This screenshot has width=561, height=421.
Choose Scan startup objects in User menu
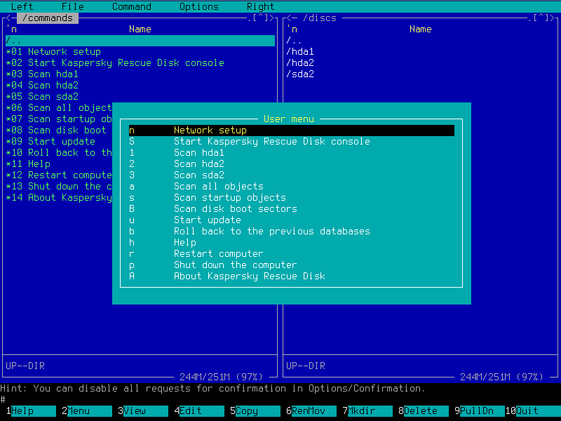(x=292, y=198)
